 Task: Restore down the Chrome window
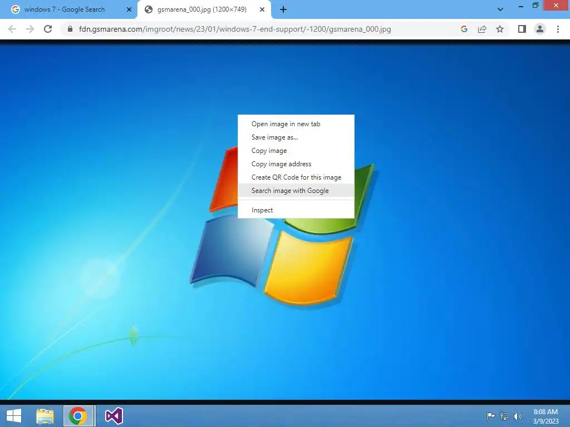click(535, 5)
